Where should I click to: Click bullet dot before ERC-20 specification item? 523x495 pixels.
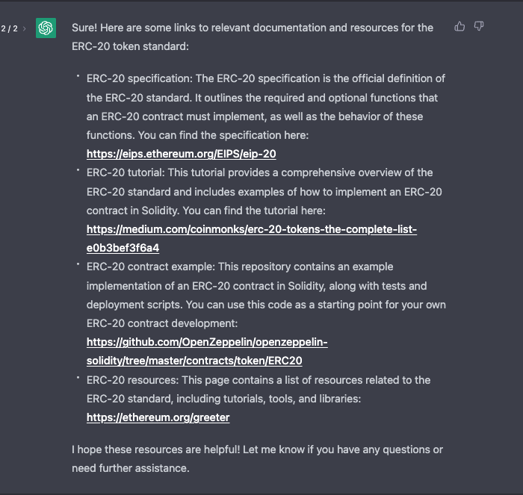tap(78, 76)
